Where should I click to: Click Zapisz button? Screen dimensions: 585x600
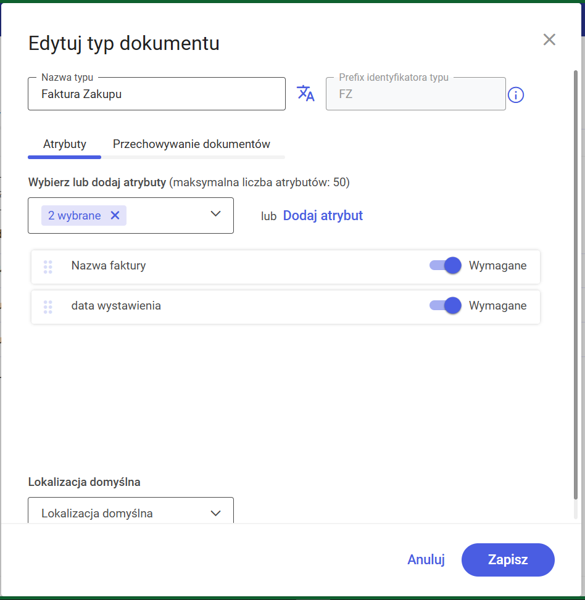tap(508, 560)
